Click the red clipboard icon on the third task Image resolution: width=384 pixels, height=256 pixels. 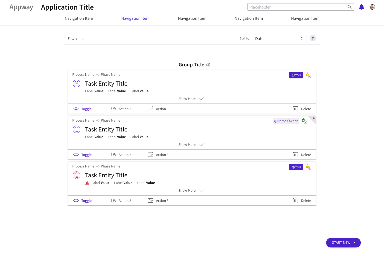point(77,175)
